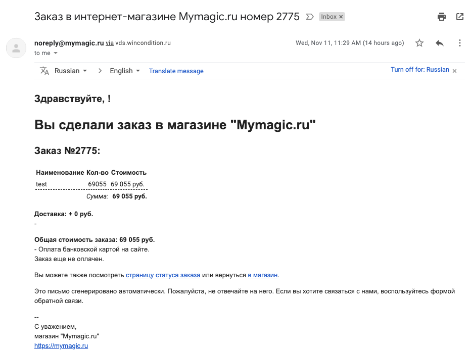Screen dimensions: 470x353
Task: Open the email in a new window
Action: (459, 16)
